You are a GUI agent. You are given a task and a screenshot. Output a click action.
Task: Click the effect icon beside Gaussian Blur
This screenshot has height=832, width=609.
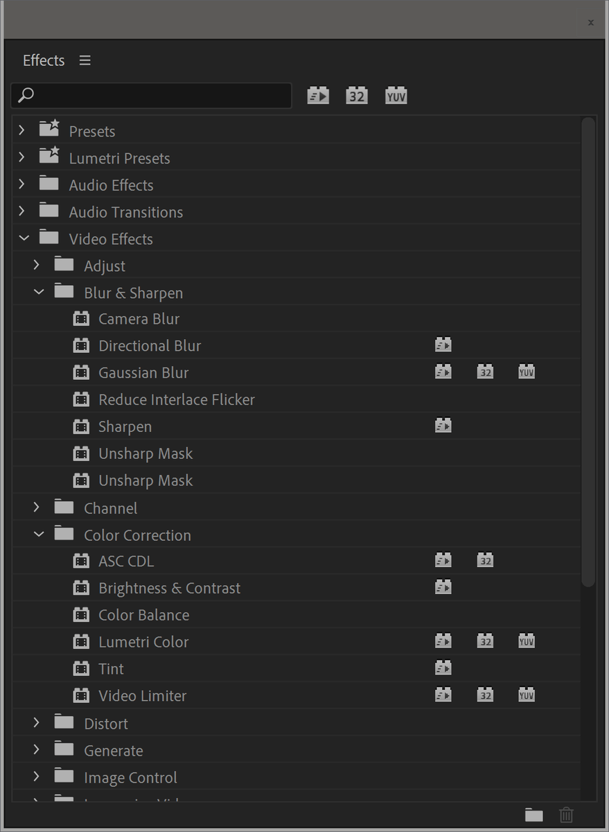[81, 372]
